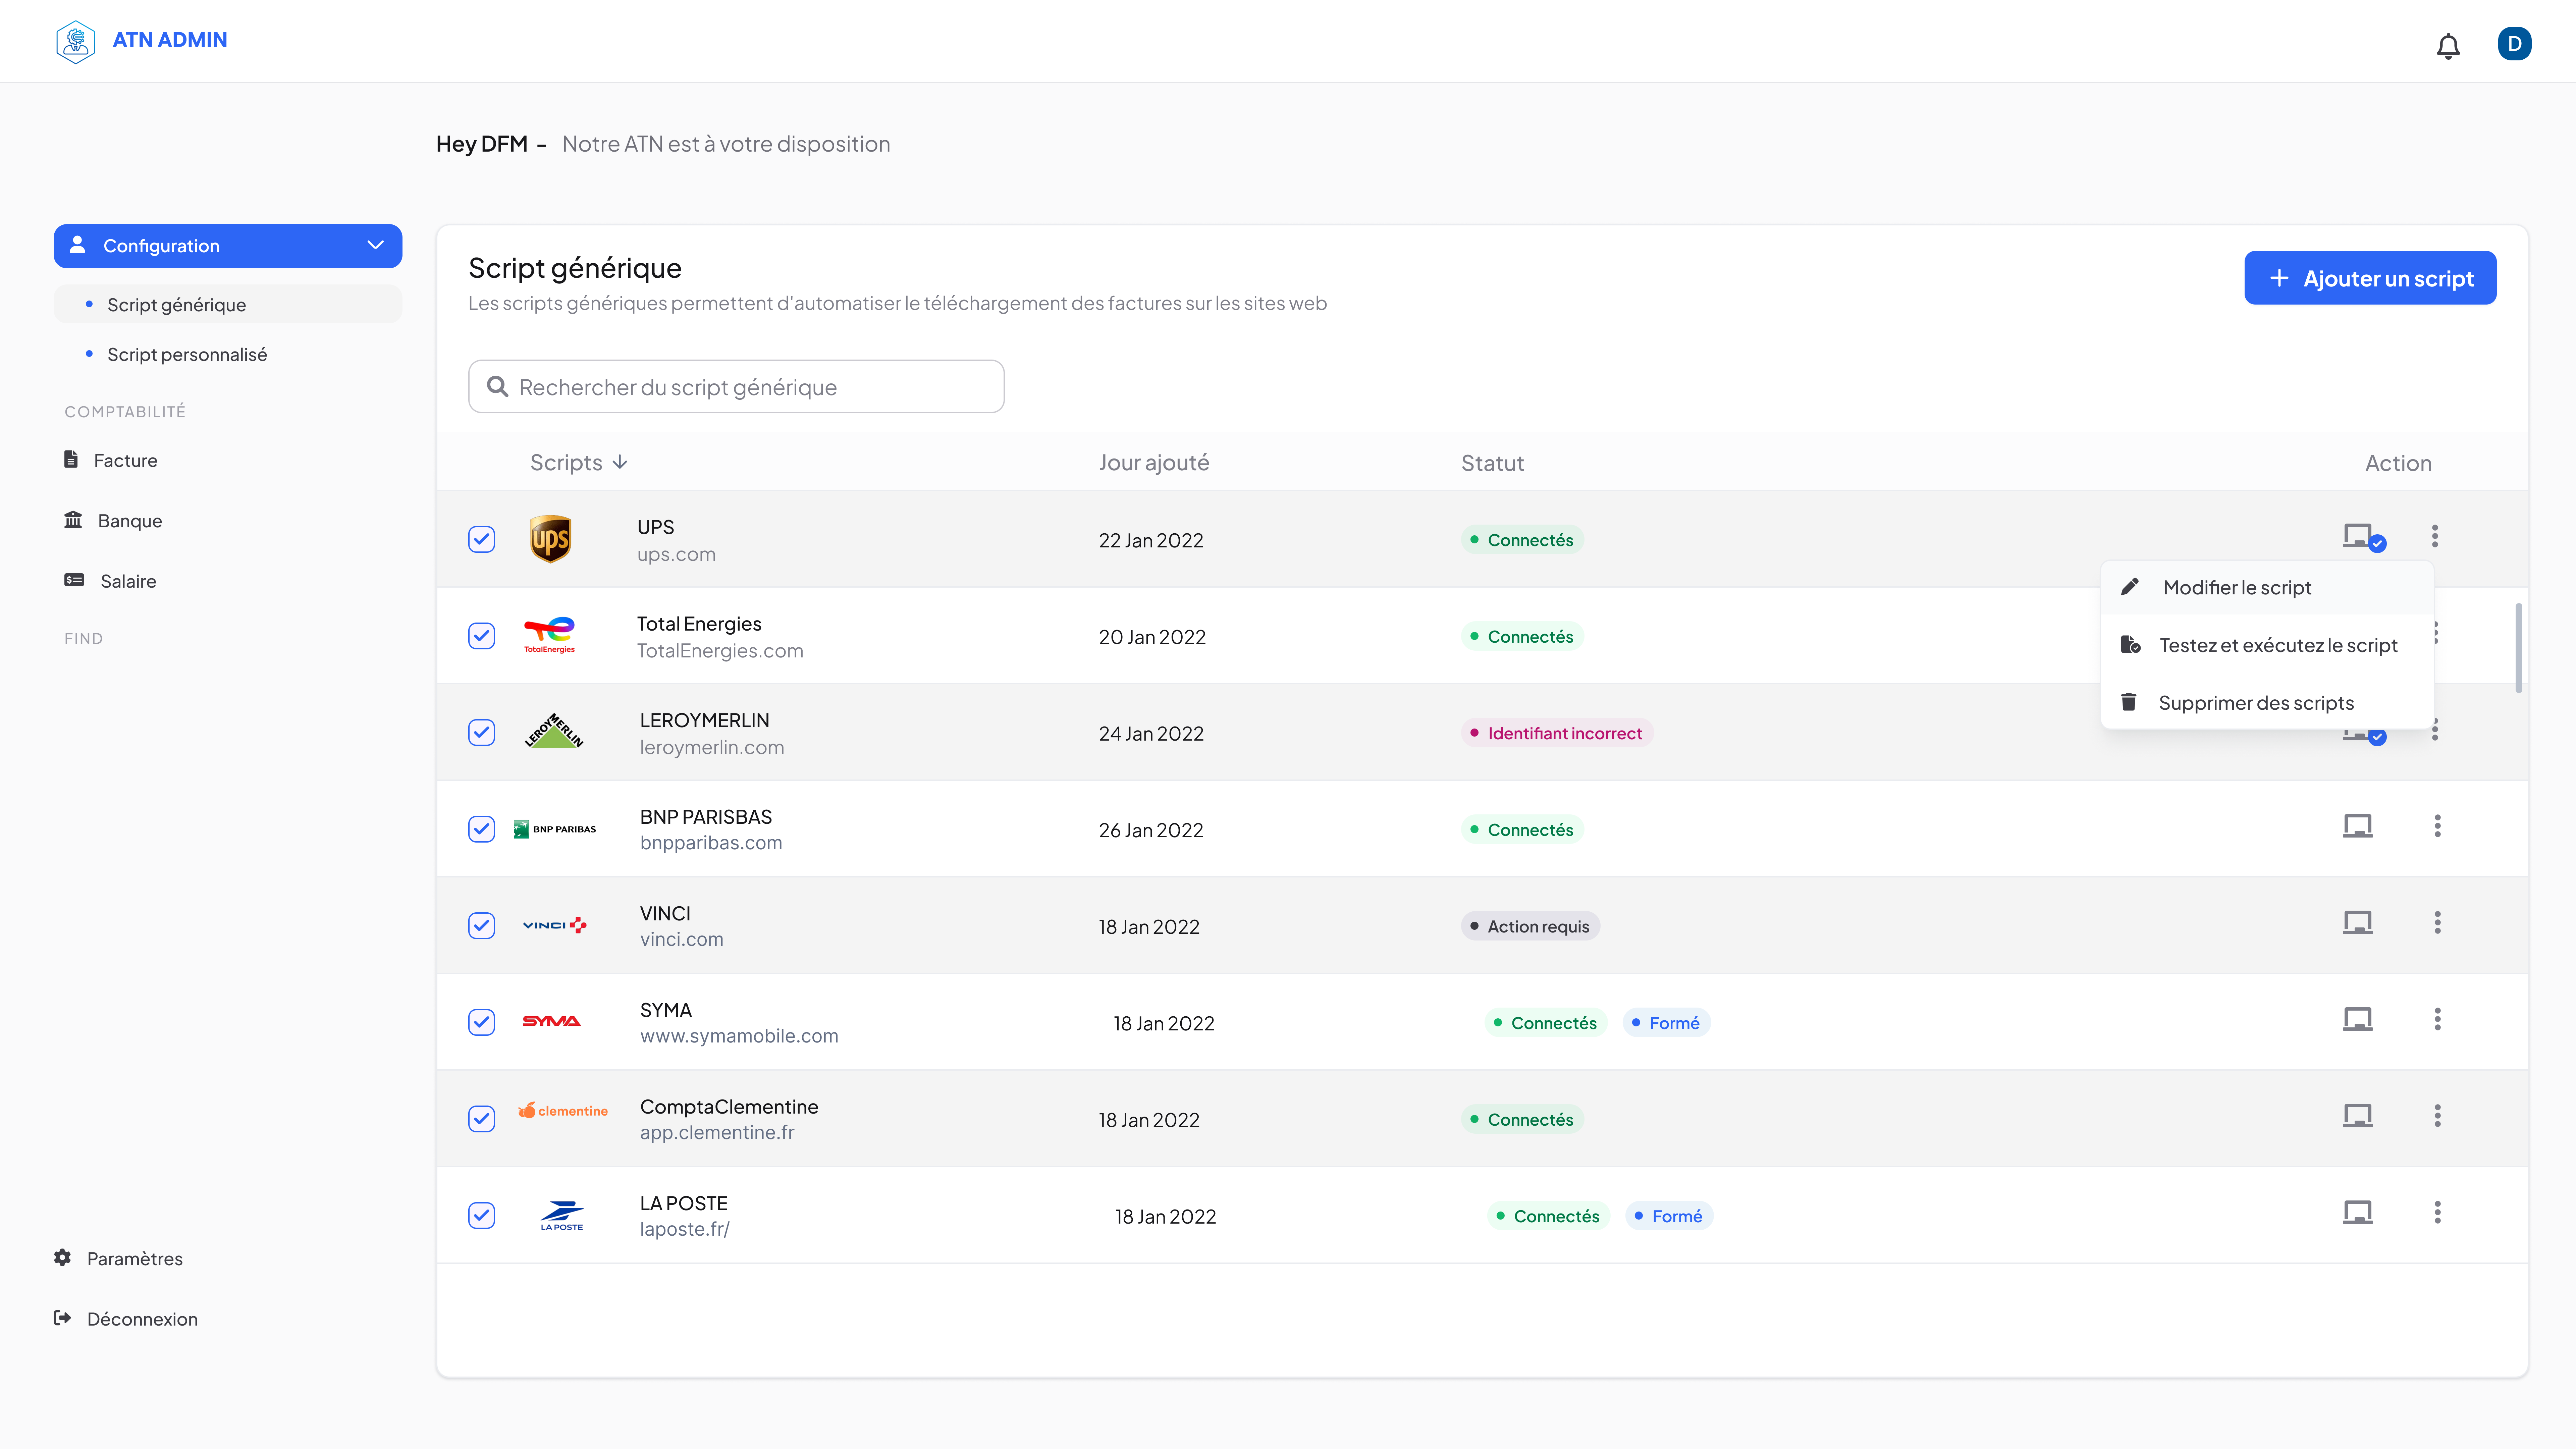2576x1449 pixels.
Task: Open three-dot menu for BNP PARISBAS
Action: coord(2437,826)
